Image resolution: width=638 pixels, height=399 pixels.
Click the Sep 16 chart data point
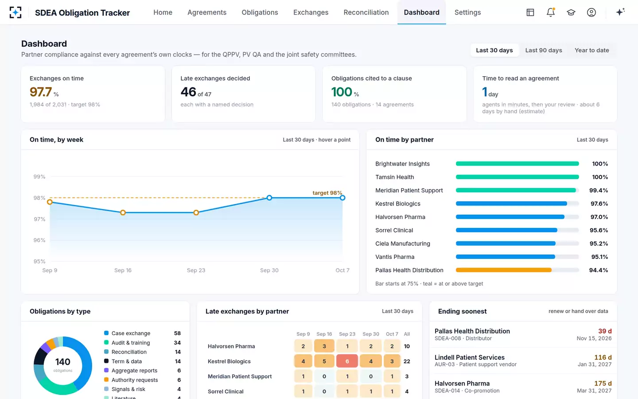point(123,213)
